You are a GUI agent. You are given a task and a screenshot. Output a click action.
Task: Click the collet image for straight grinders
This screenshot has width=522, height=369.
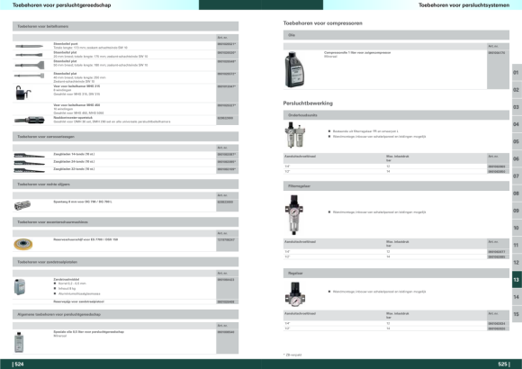click(x=22, y=205)
